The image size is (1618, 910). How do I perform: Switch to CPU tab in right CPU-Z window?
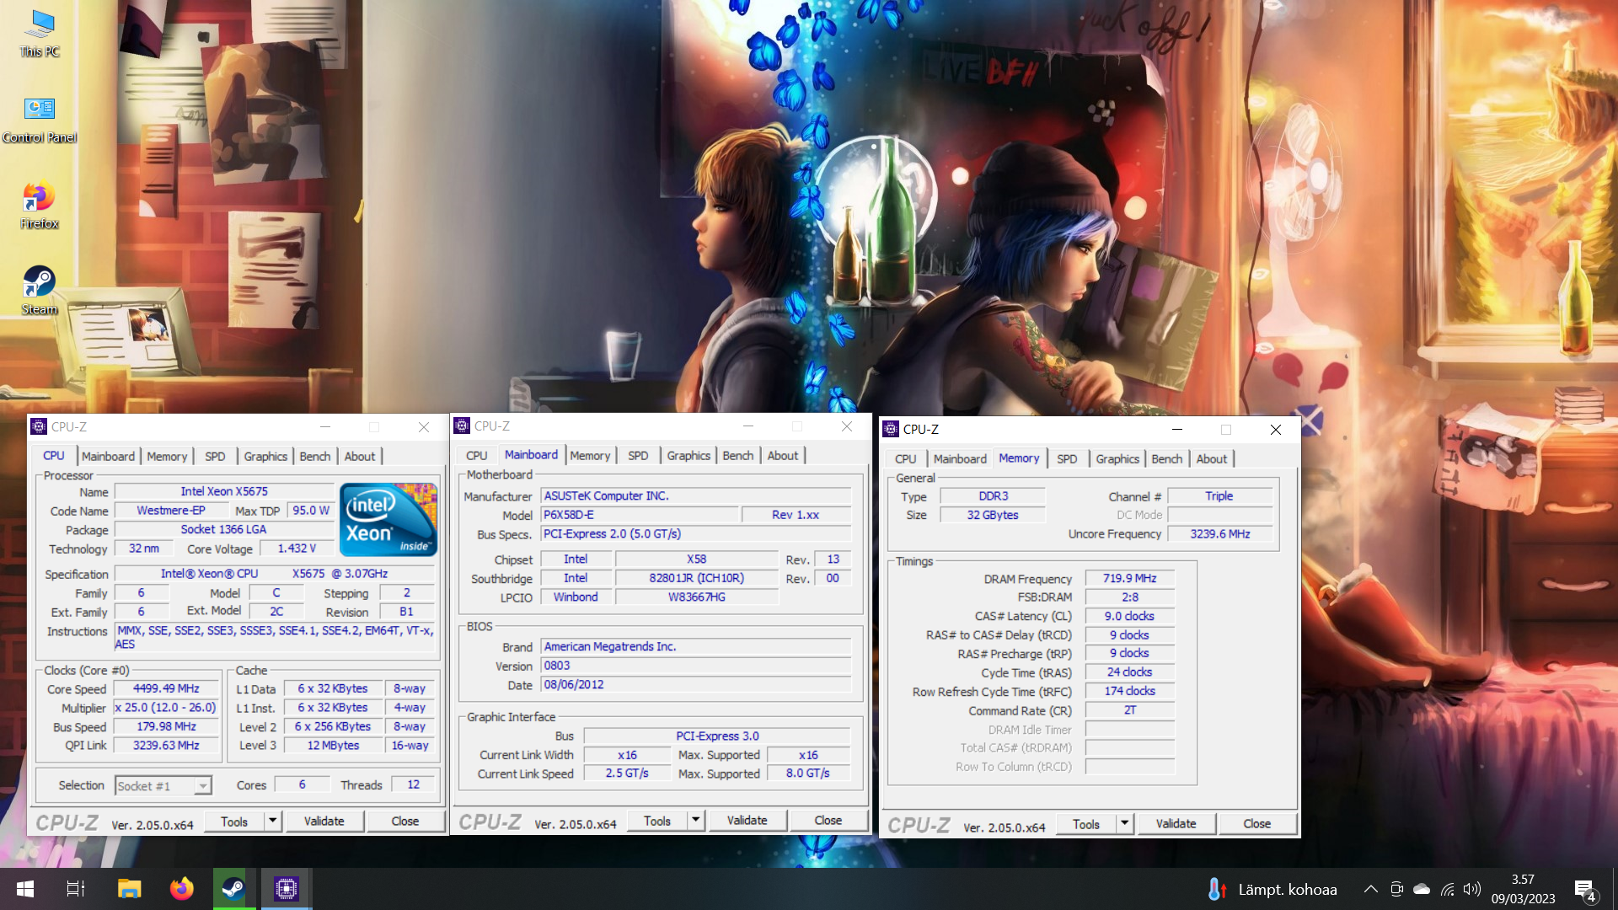(x=906, y=458)
